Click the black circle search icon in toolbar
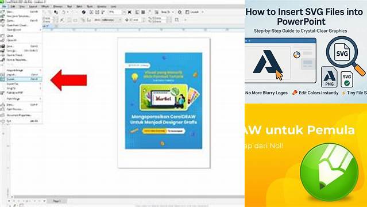Image resolution: width=367 pixels, height=207 pixels. pos(83,12)
